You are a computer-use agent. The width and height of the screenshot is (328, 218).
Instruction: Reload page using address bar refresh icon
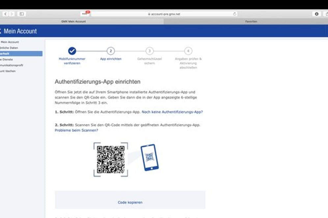(x=235, y=14)
